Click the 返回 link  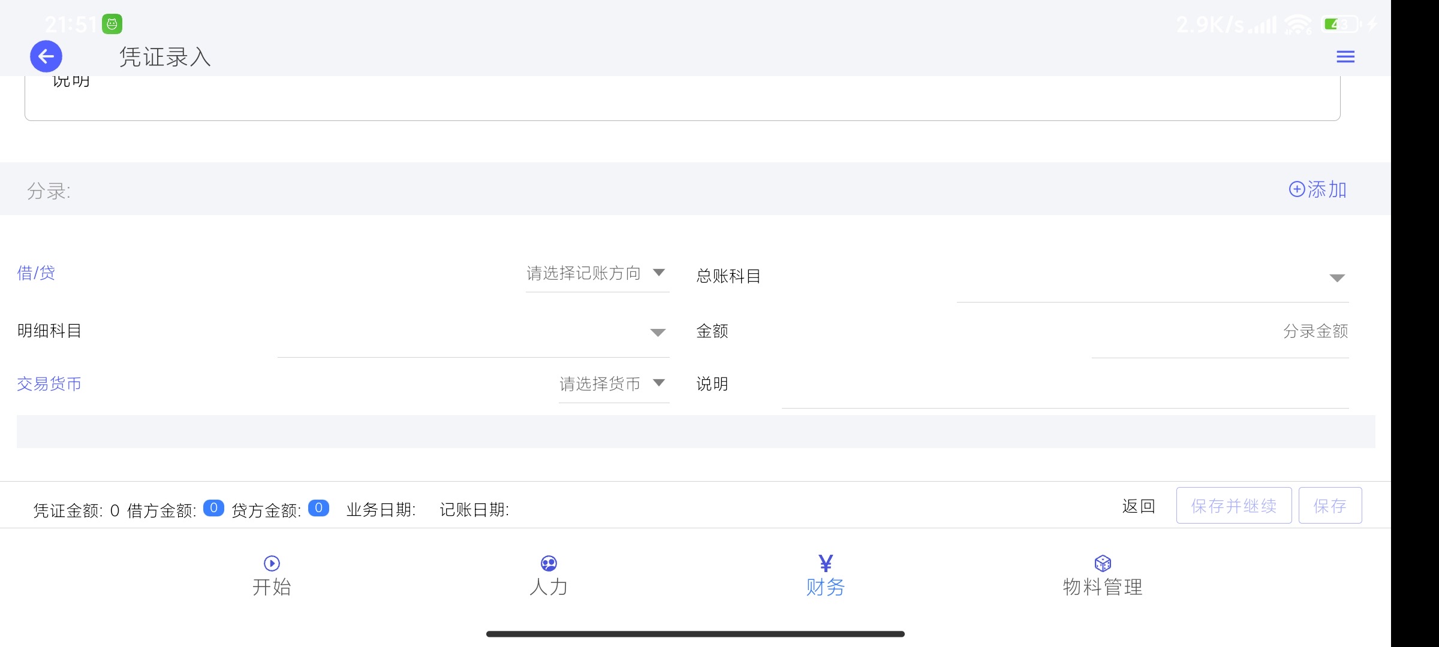(1138, 506)
